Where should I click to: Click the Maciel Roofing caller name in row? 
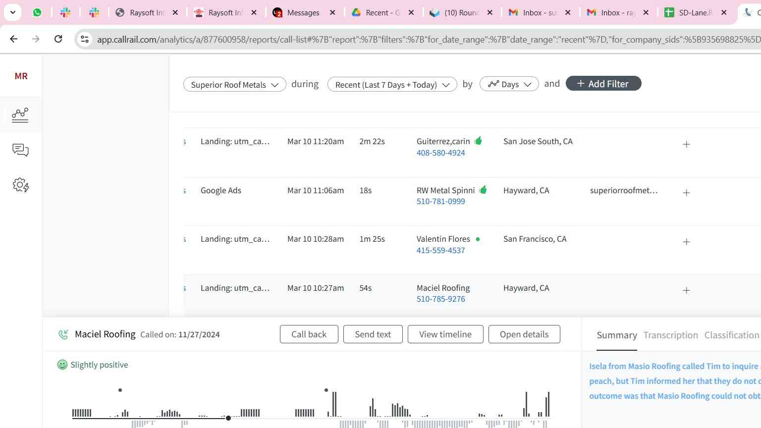click(443, 288)
